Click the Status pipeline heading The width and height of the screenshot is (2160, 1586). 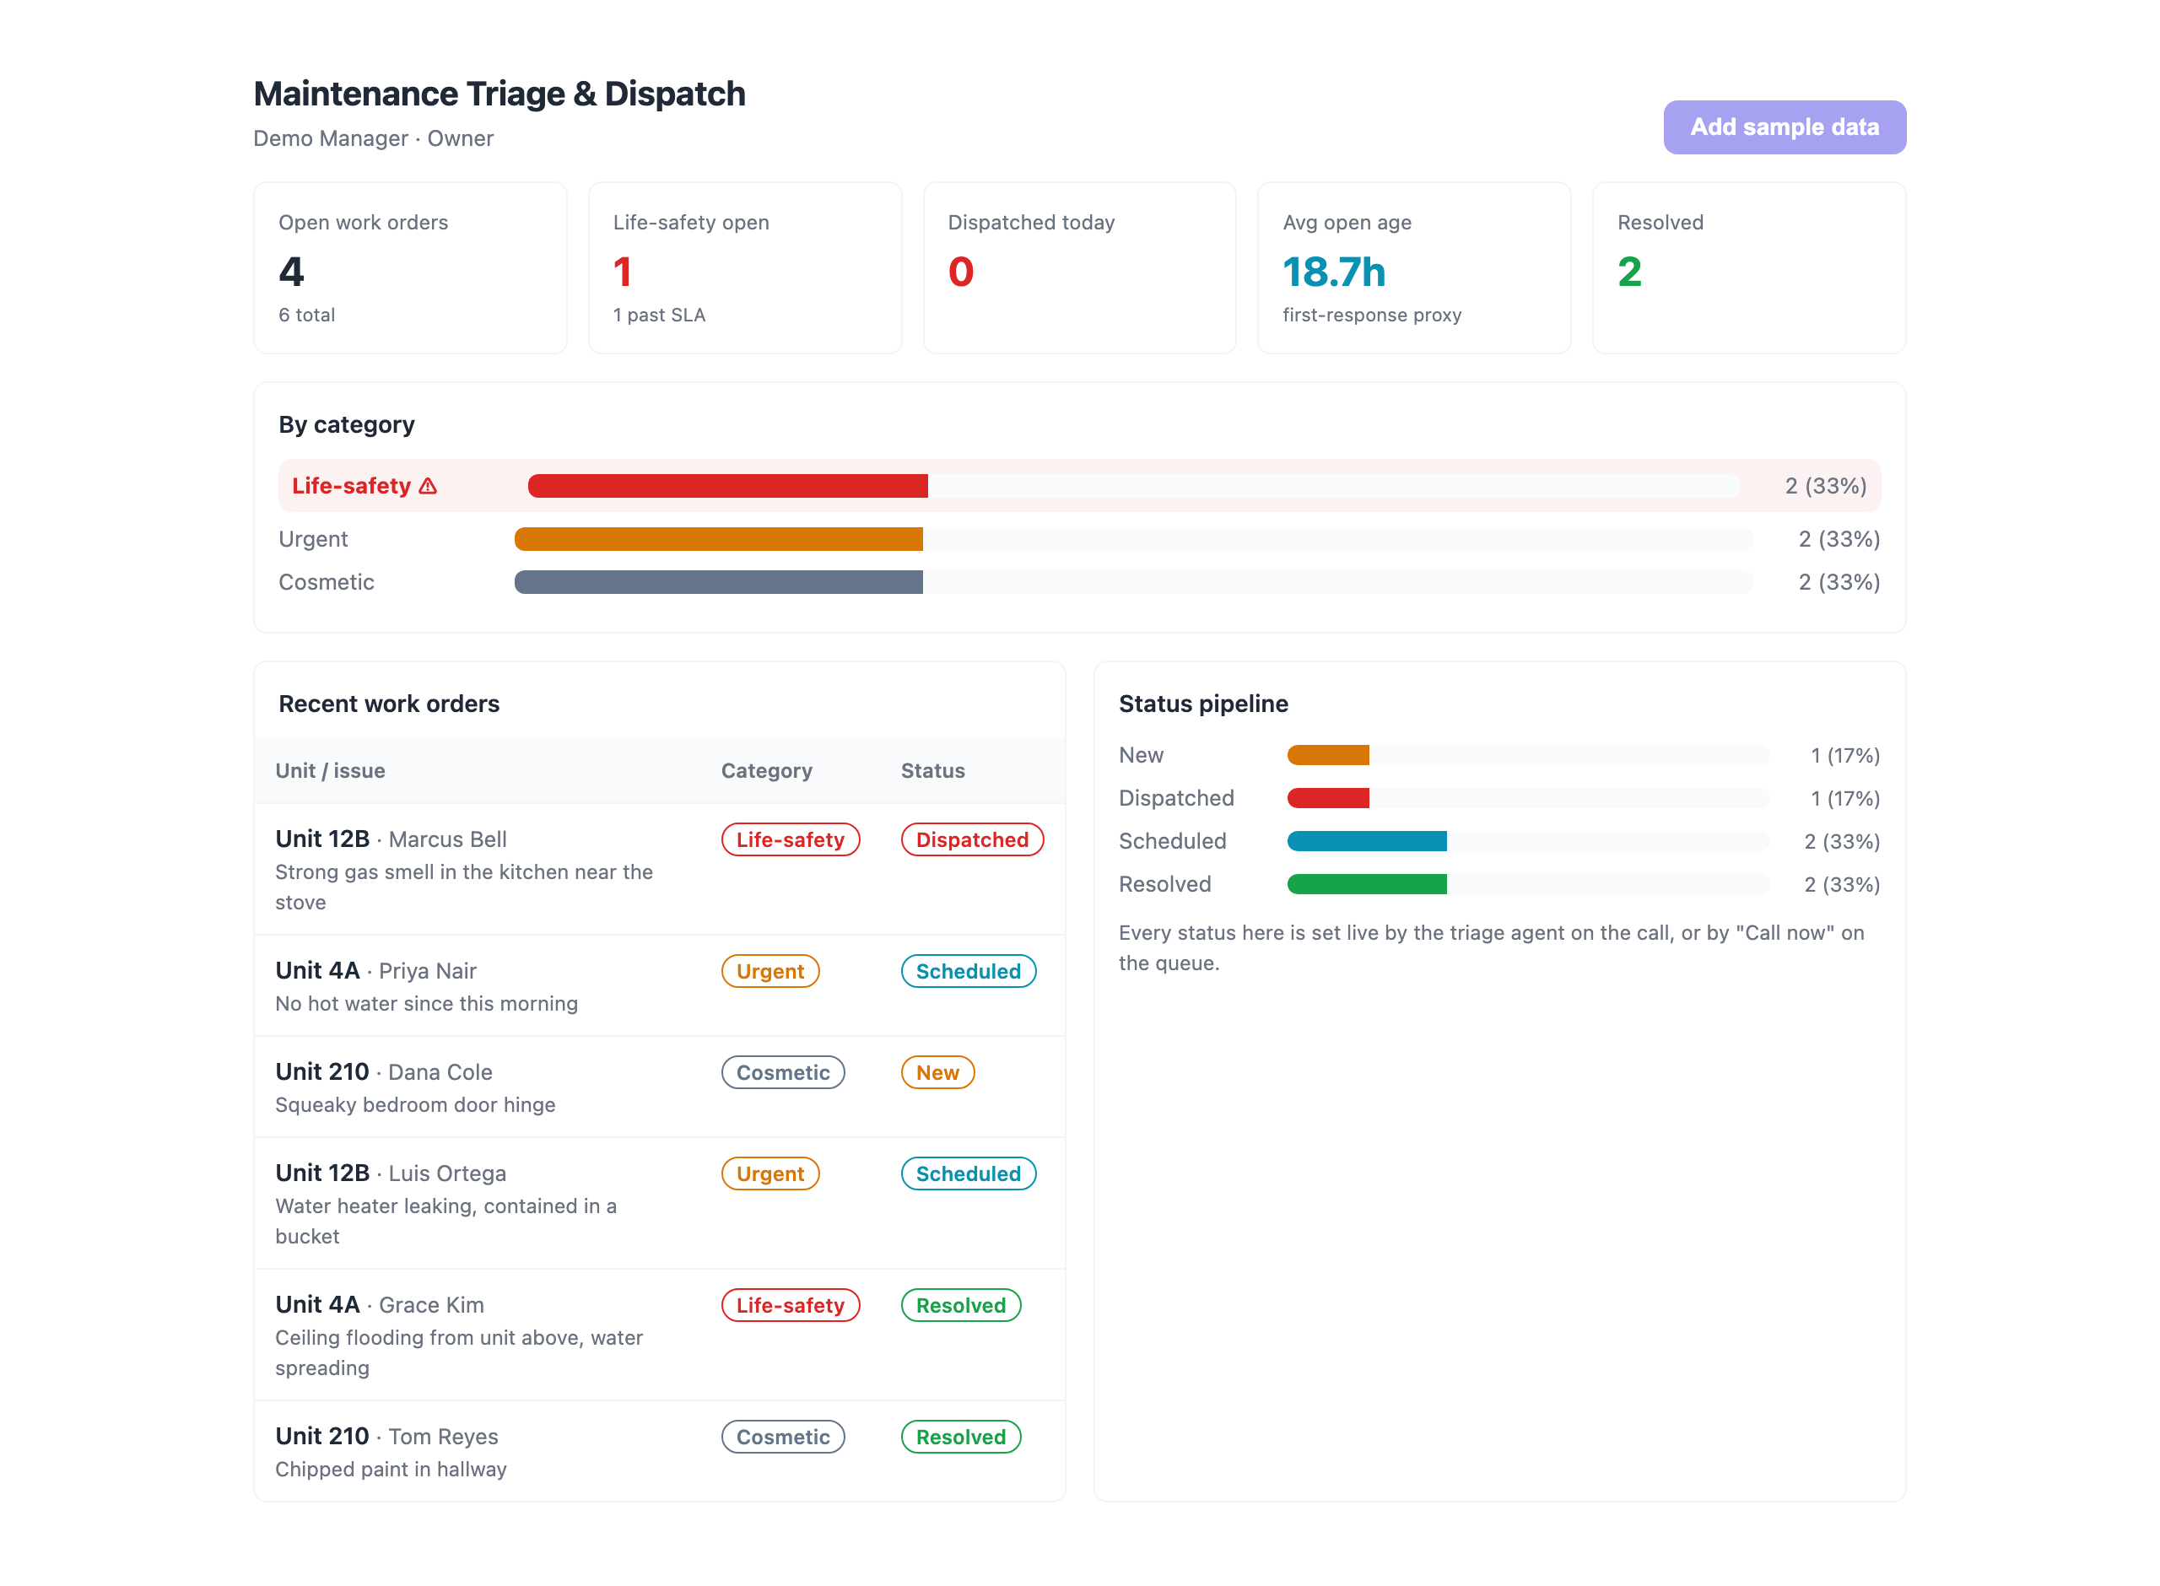pos(1203,704)
